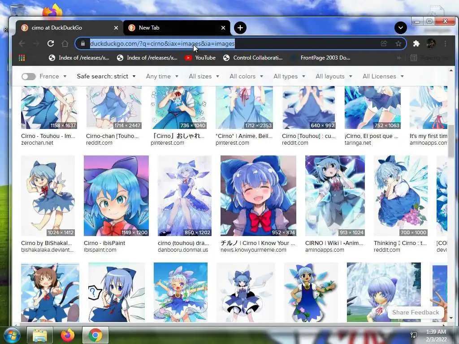Expand the France region dropdown
Screen dimensions: 459x344
coord(53,76)
